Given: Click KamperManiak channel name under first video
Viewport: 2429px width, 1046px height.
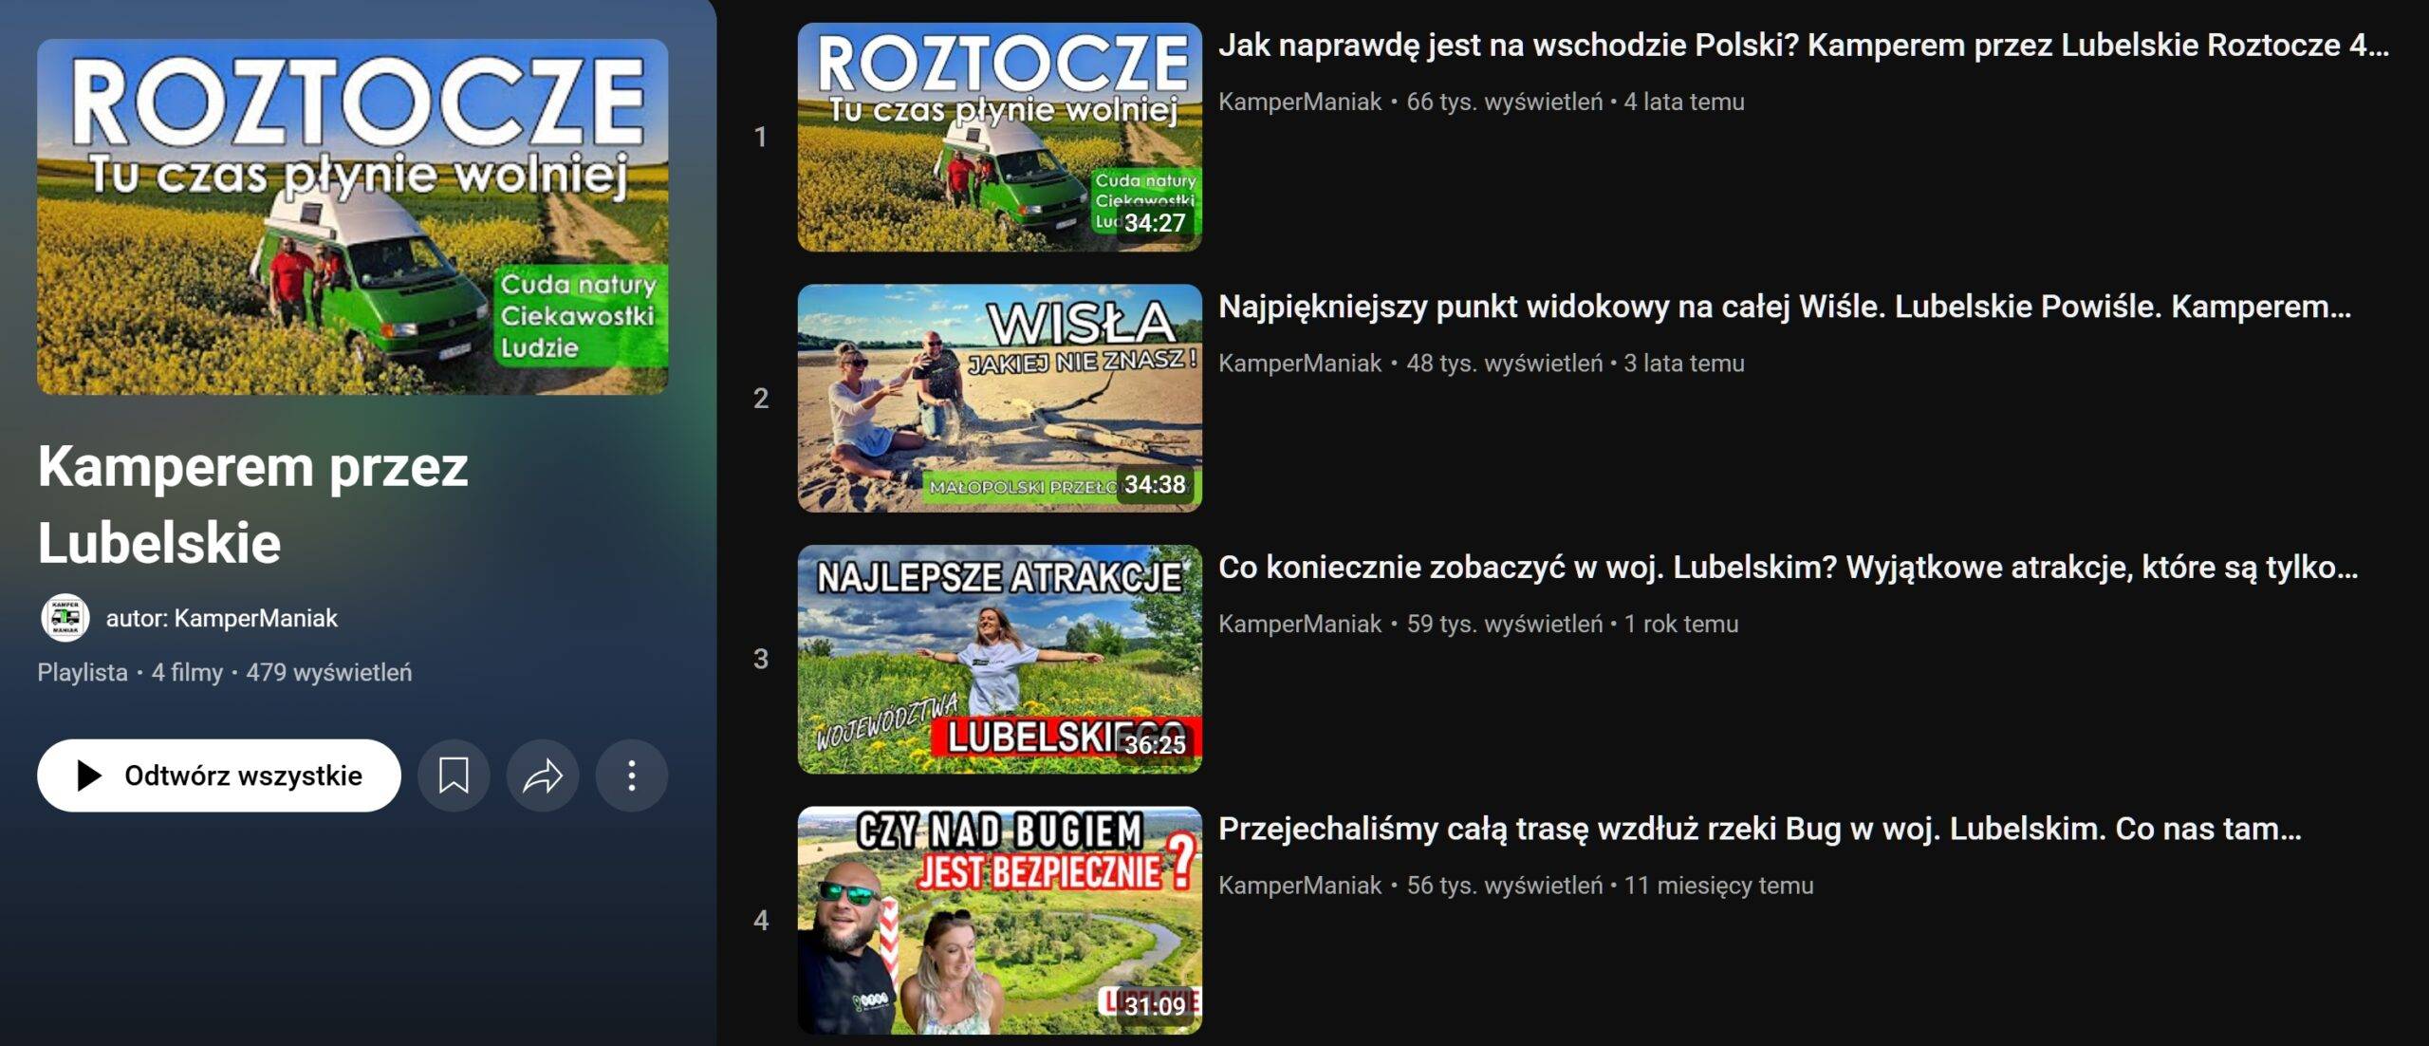Looking at the screenshot, I should click(x=1300, y=102).
